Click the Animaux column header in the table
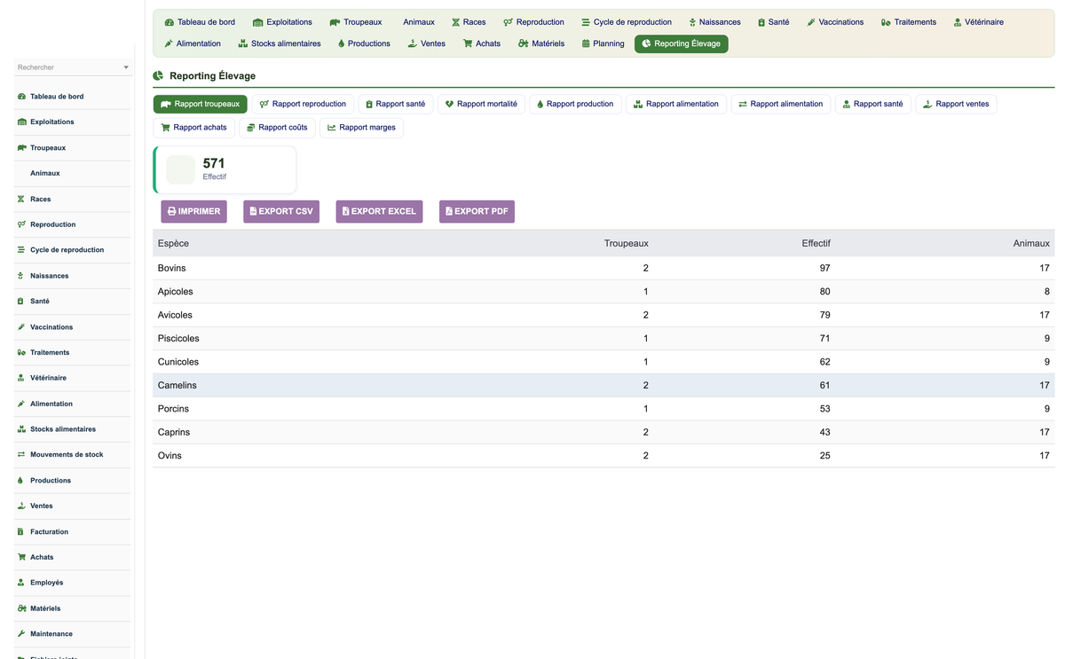This screenshot has width=1065, height=659. coord(1031,243)
